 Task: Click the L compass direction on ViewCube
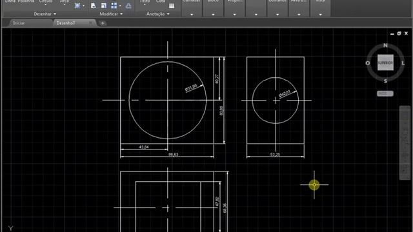[403, 63]
